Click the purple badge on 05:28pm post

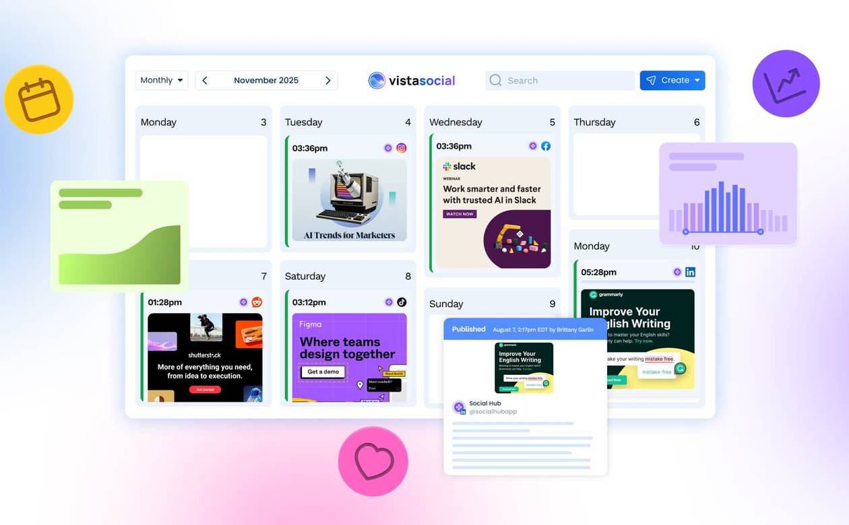[677, 272]
